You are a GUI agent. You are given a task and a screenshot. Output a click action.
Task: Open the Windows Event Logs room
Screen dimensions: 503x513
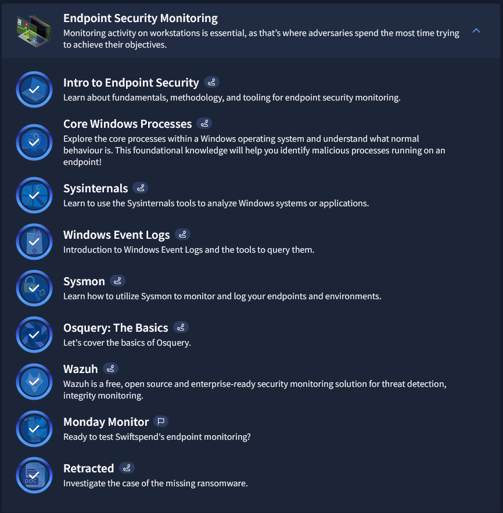click(117, 235)
